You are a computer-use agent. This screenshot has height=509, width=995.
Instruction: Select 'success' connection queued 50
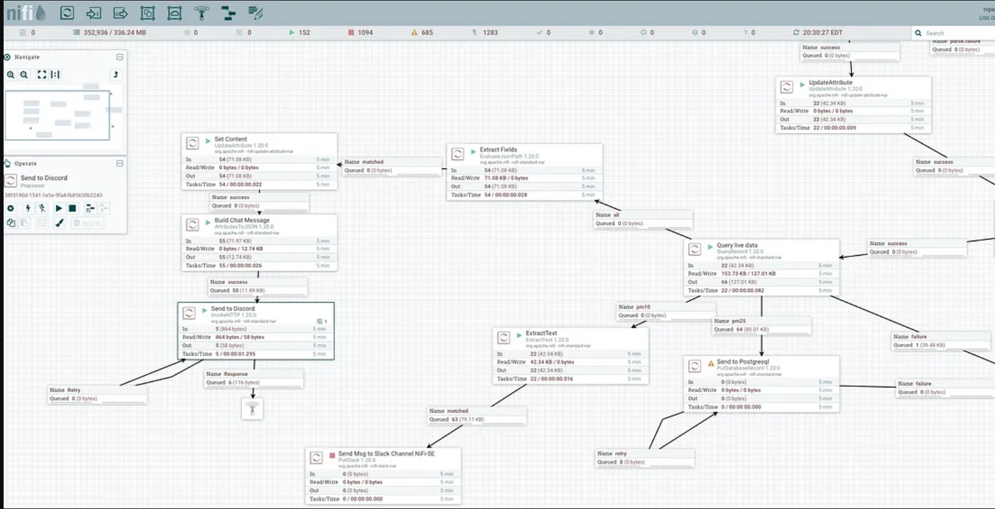pos(258,286)
